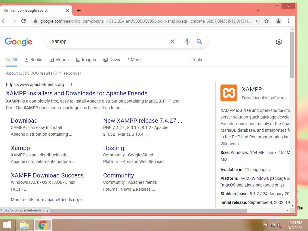Click the horizontal scrollbar right arrow
The width and height of the screenshot is (308, 231).
click(x=287, y=211)
